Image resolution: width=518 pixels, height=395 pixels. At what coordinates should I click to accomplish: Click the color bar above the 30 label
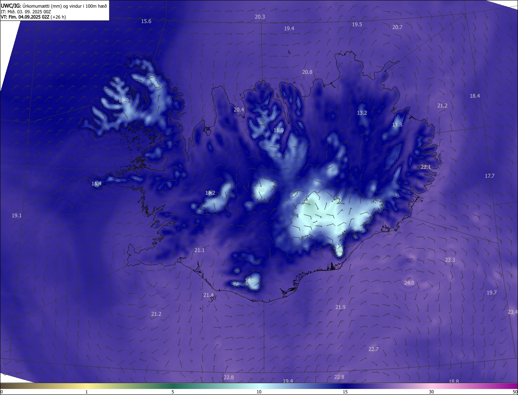tap(431, 386)
